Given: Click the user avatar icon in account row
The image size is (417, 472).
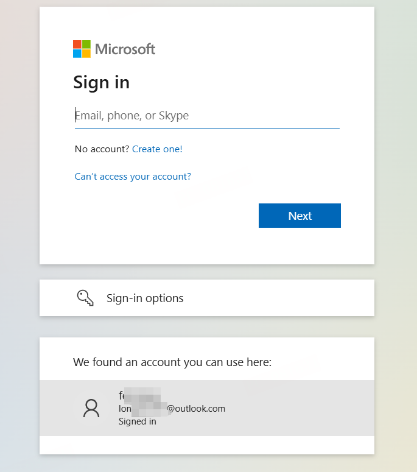Looking at the screenshot, I should click(x=91, y=408).
